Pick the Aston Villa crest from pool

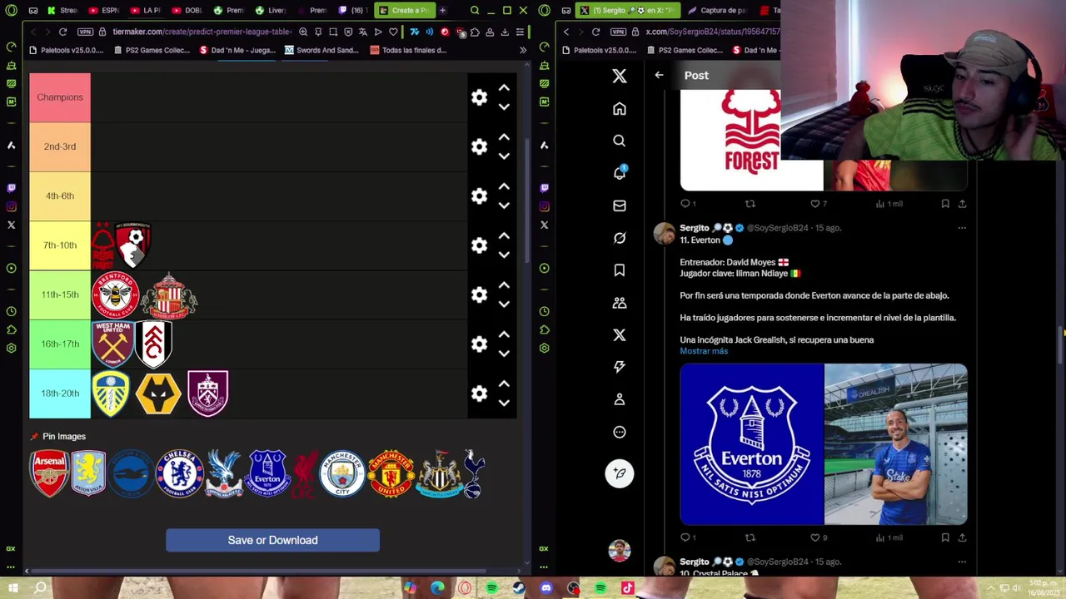pyautogui.click(x=88, y=473)
